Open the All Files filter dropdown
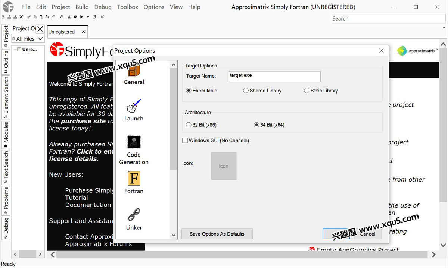Screen dimensions: 448x268 [28, 38]
